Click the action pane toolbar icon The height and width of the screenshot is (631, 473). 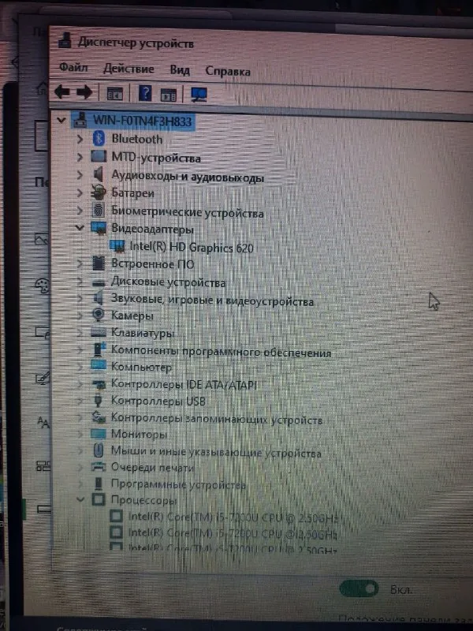pos(168,95)
